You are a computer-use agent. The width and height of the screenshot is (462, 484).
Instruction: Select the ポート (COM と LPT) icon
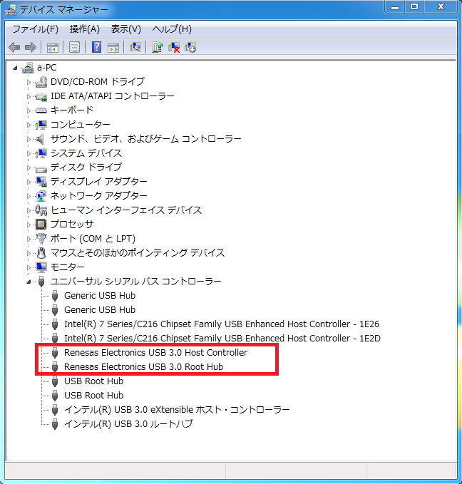(41, 239)
